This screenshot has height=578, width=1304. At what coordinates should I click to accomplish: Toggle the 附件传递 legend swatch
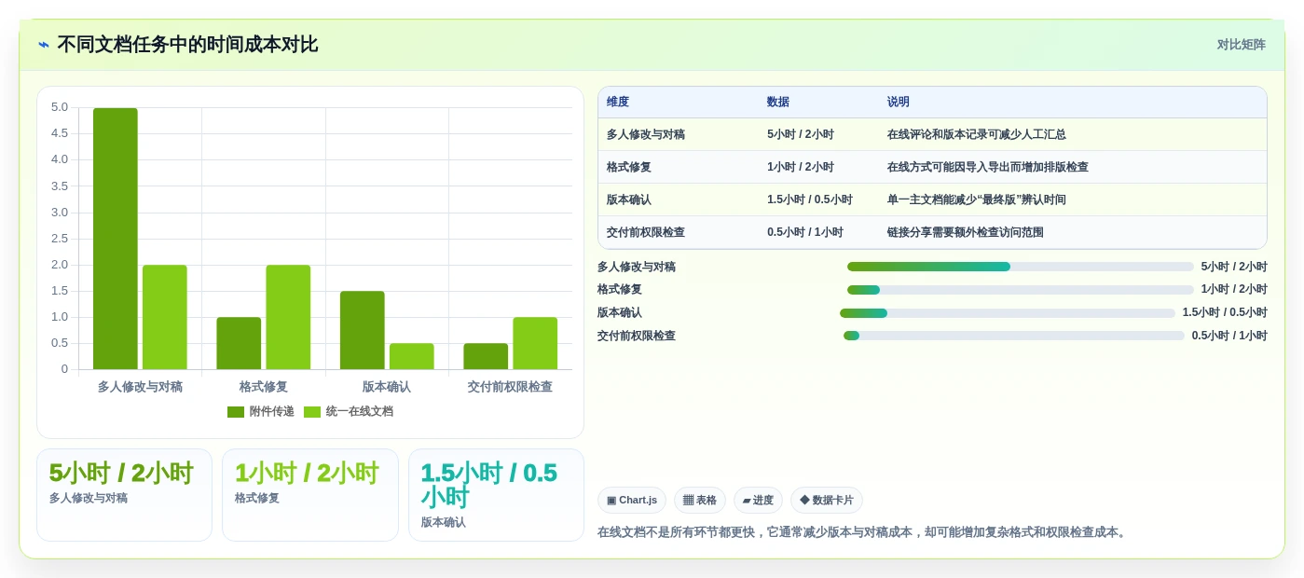tap(236, 412)
